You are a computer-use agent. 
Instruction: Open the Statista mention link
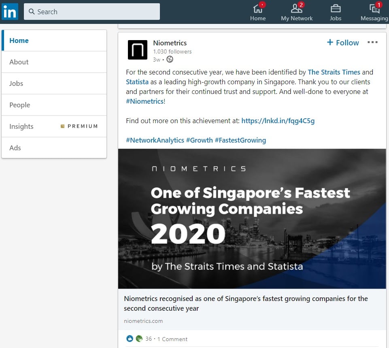(137, 82)
